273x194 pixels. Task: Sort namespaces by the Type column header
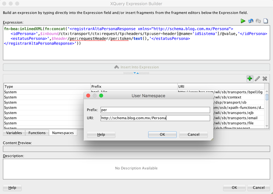pyautogui.click(x=47, y=86)
